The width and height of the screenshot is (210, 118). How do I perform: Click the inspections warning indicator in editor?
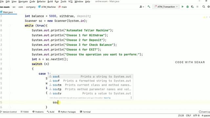(205, 17)
